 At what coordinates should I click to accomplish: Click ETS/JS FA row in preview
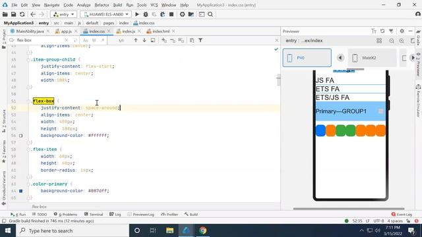coord(350,97)
